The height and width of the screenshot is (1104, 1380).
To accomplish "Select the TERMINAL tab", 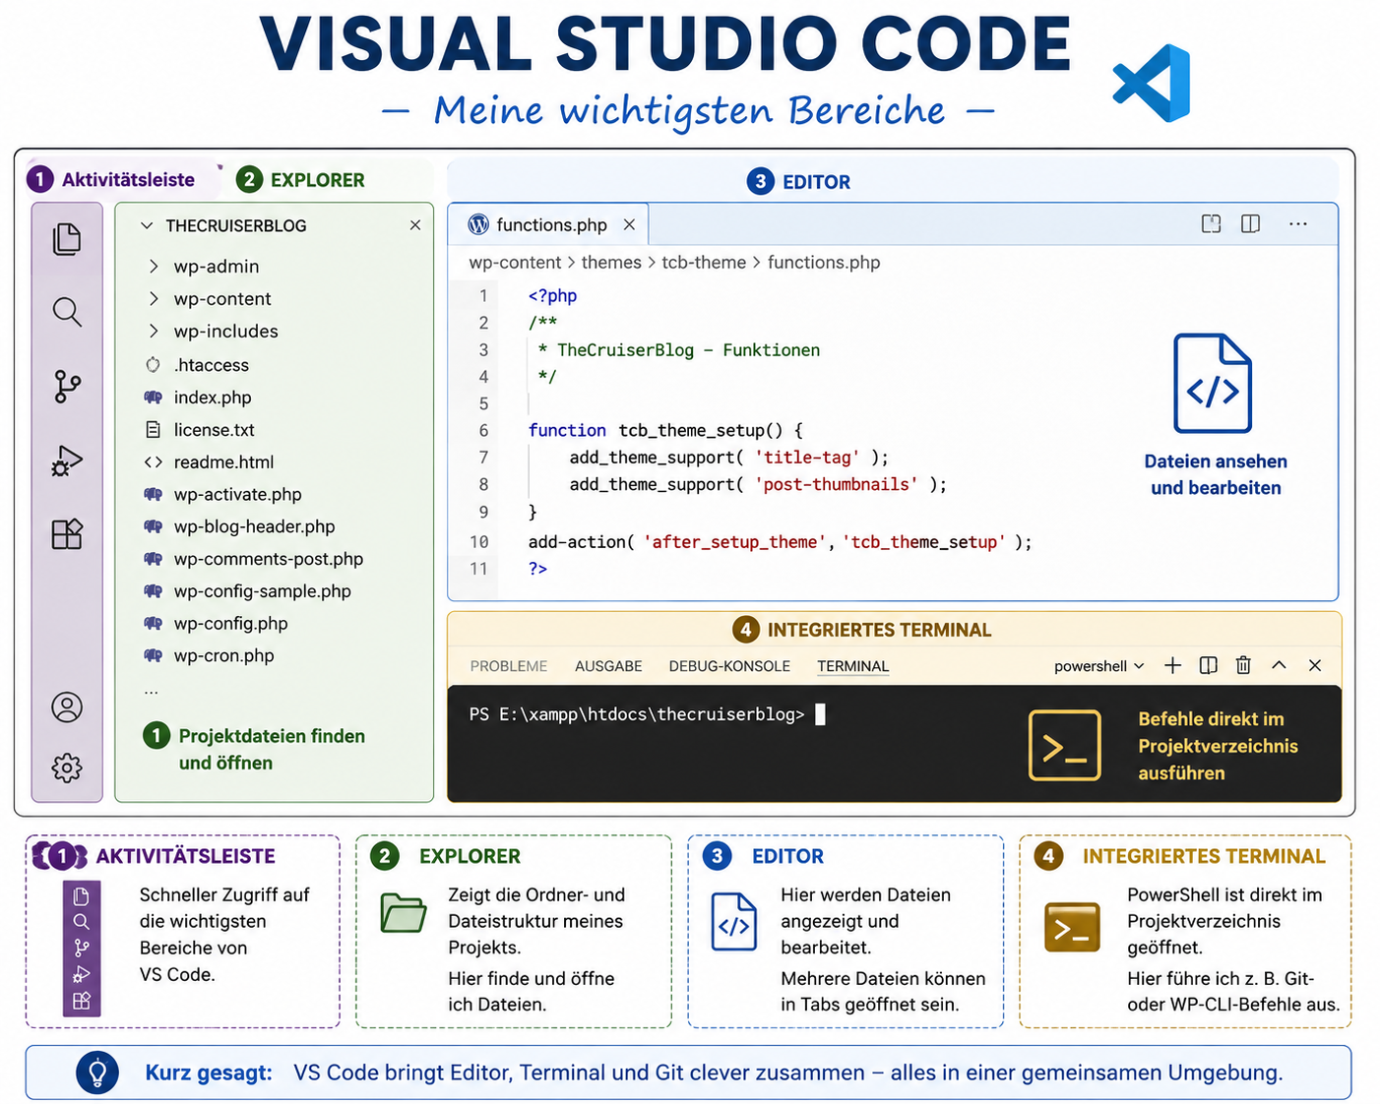I will [x=852, y=666].
